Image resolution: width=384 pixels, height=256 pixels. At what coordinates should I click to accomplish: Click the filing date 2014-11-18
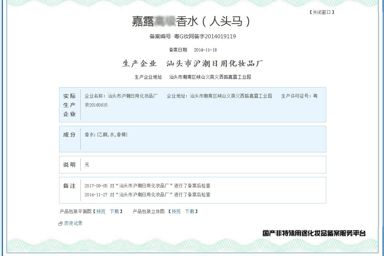[205, 50]
